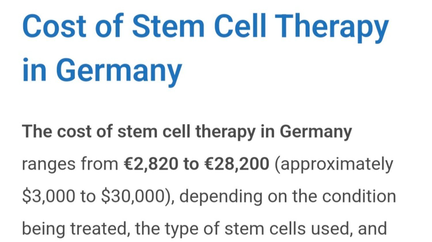The image size is (432, 242).
Task: Click the final word 'and' on the last line
Action: pyautogui.click(x=372, y=229)
